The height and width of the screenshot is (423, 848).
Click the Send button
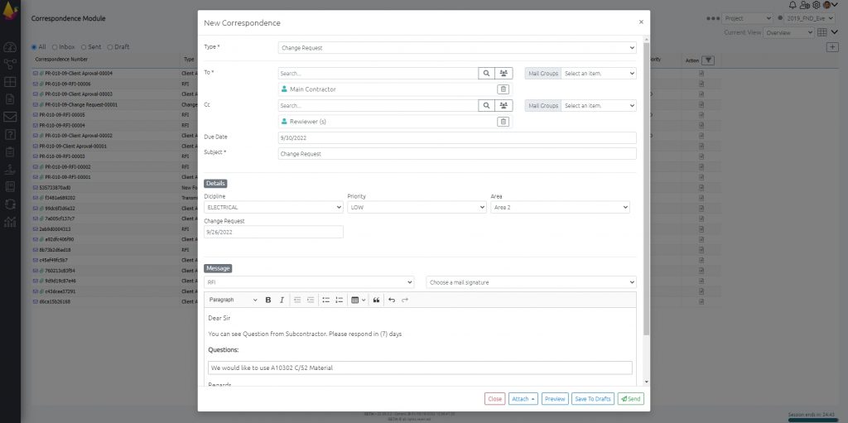point(630,399)
